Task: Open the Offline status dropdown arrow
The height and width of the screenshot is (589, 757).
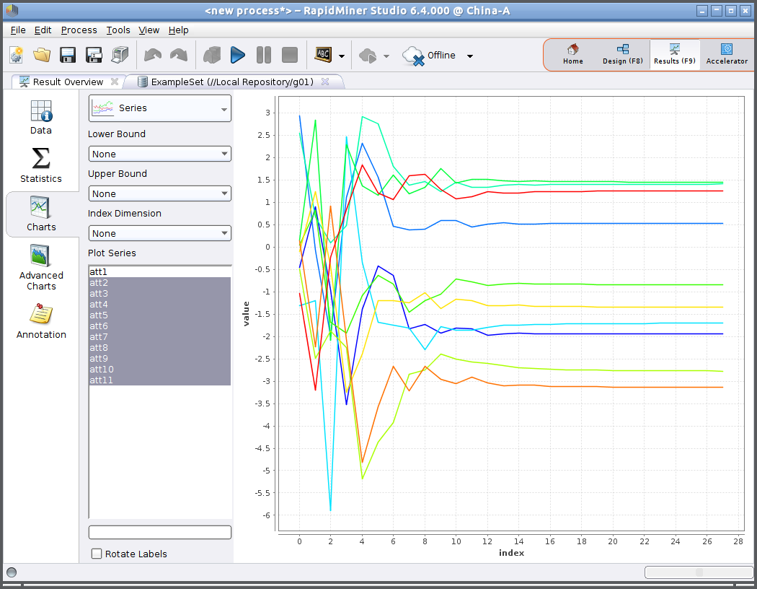Action: pos(470,56)
